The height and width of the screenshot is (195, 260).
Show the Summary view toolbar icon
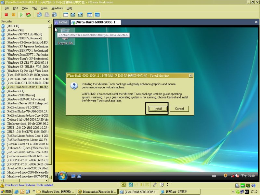[x=90, y=15]
